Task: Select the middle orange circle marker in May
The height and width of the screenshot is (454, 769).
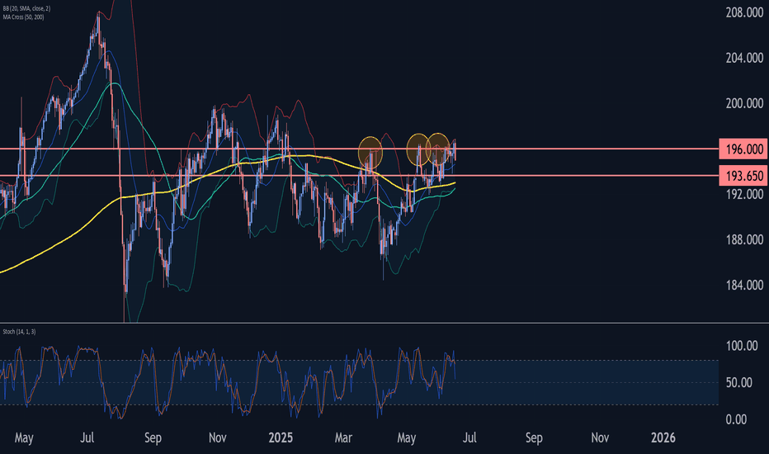Action: click(418, 149)
